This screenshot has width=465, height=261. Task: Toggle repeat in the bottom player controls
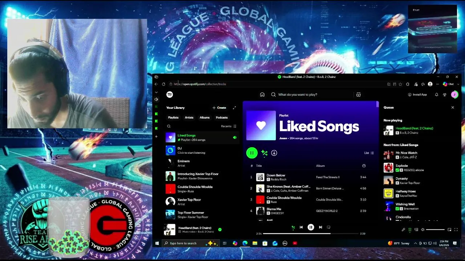coord(328,227)
